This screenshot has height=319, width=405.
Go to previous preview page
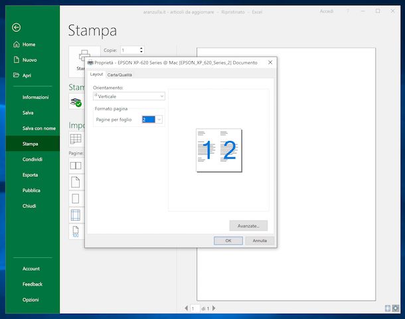(x=186, y=308)
